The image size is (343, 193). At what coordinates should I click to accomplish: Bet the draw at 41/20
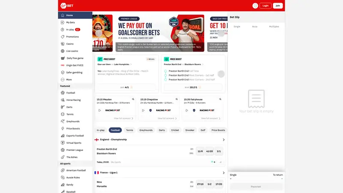210,151
